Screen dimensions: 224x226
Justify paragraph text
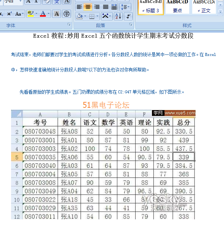[106, 7]
